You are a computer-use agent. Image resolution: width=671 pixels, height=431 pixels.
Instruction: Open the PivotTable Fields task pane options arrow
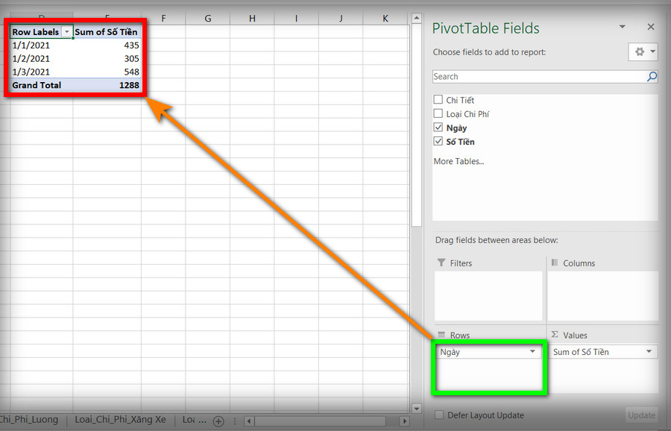click(623, 27)
